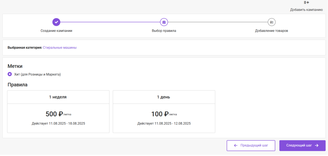Choose the 1 неделя rule card
Viewport: 328px width, 156px height.
(58, 111)
